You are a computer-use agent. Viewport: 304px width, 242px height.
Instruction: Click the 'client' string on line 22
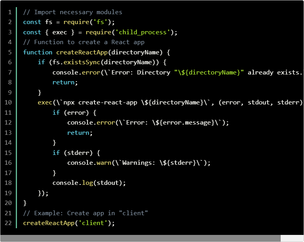point(93,223)
